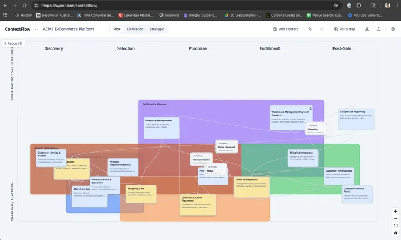Select the Order Management context node
Image resolution: width=401 pixels, height=240 pixels.
[x=252, y=187]
